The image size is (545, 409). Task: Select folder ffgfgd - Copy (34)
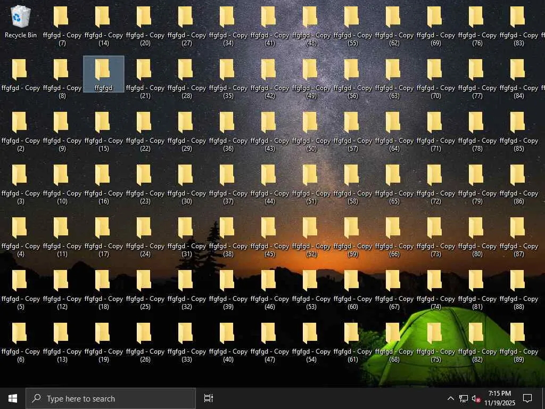point(228,26)
